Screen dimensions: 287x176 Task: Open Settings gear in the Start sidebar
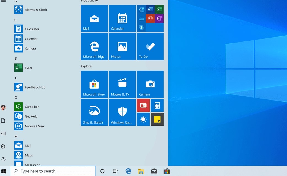tap(3, 146)
